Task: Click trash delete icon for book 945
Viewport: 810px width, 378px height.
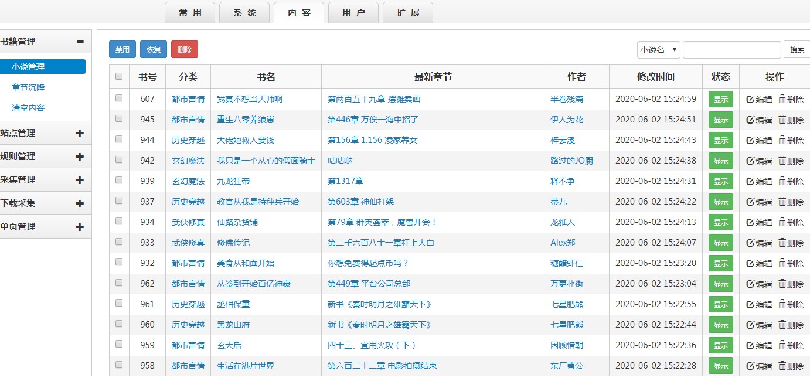Action: (x=782, y=120)
